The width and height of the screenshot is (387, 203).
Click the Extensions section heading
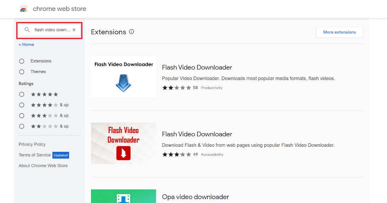tap(108, 32)
